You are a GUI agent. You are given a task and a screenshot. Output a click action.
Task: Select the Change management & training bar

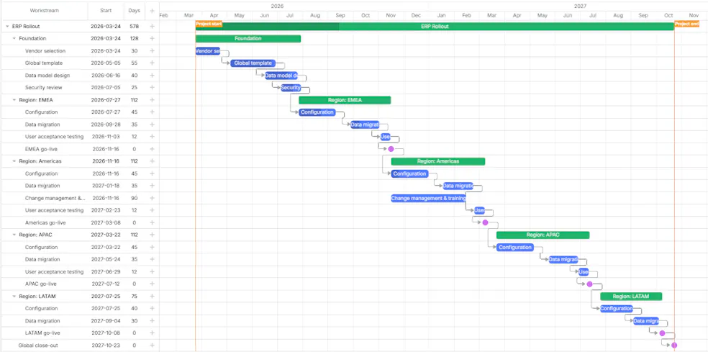(x=429, y=198)
